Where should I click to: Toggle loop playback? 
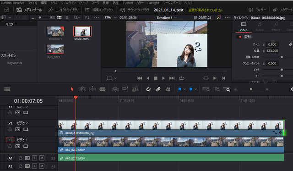tap(181, 78)
